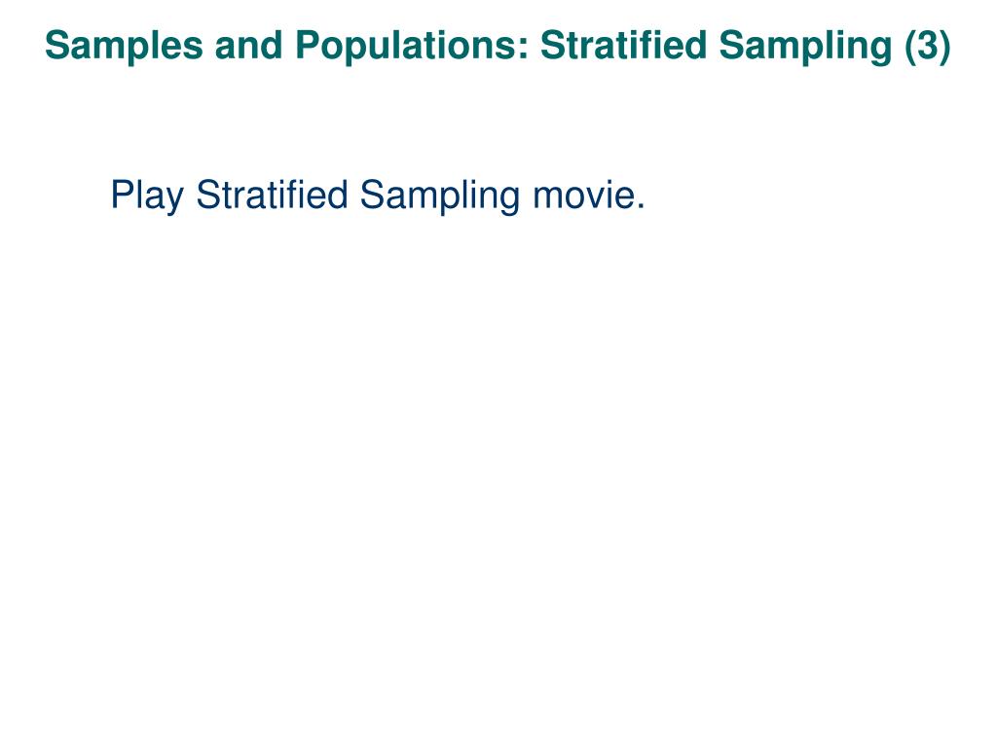997x747 pixels.
Task: Click the empty space between title and body
Action: pos(498,121)
